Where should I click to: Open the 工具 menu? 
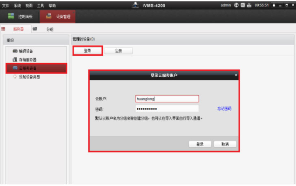click(40, 5)
